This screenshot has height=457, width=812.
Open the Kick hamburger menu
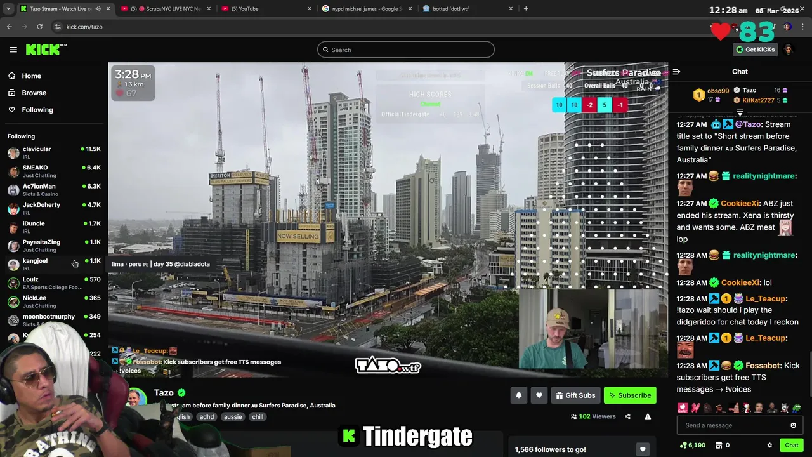[13, 50]
